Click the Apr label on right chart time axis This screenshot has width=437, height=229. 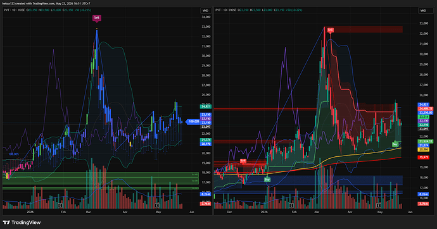(x=350, y=212)
